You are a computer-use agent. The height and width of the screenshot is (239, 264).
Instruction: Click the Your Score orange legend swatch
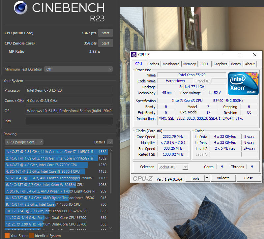[x=7, y=236]
